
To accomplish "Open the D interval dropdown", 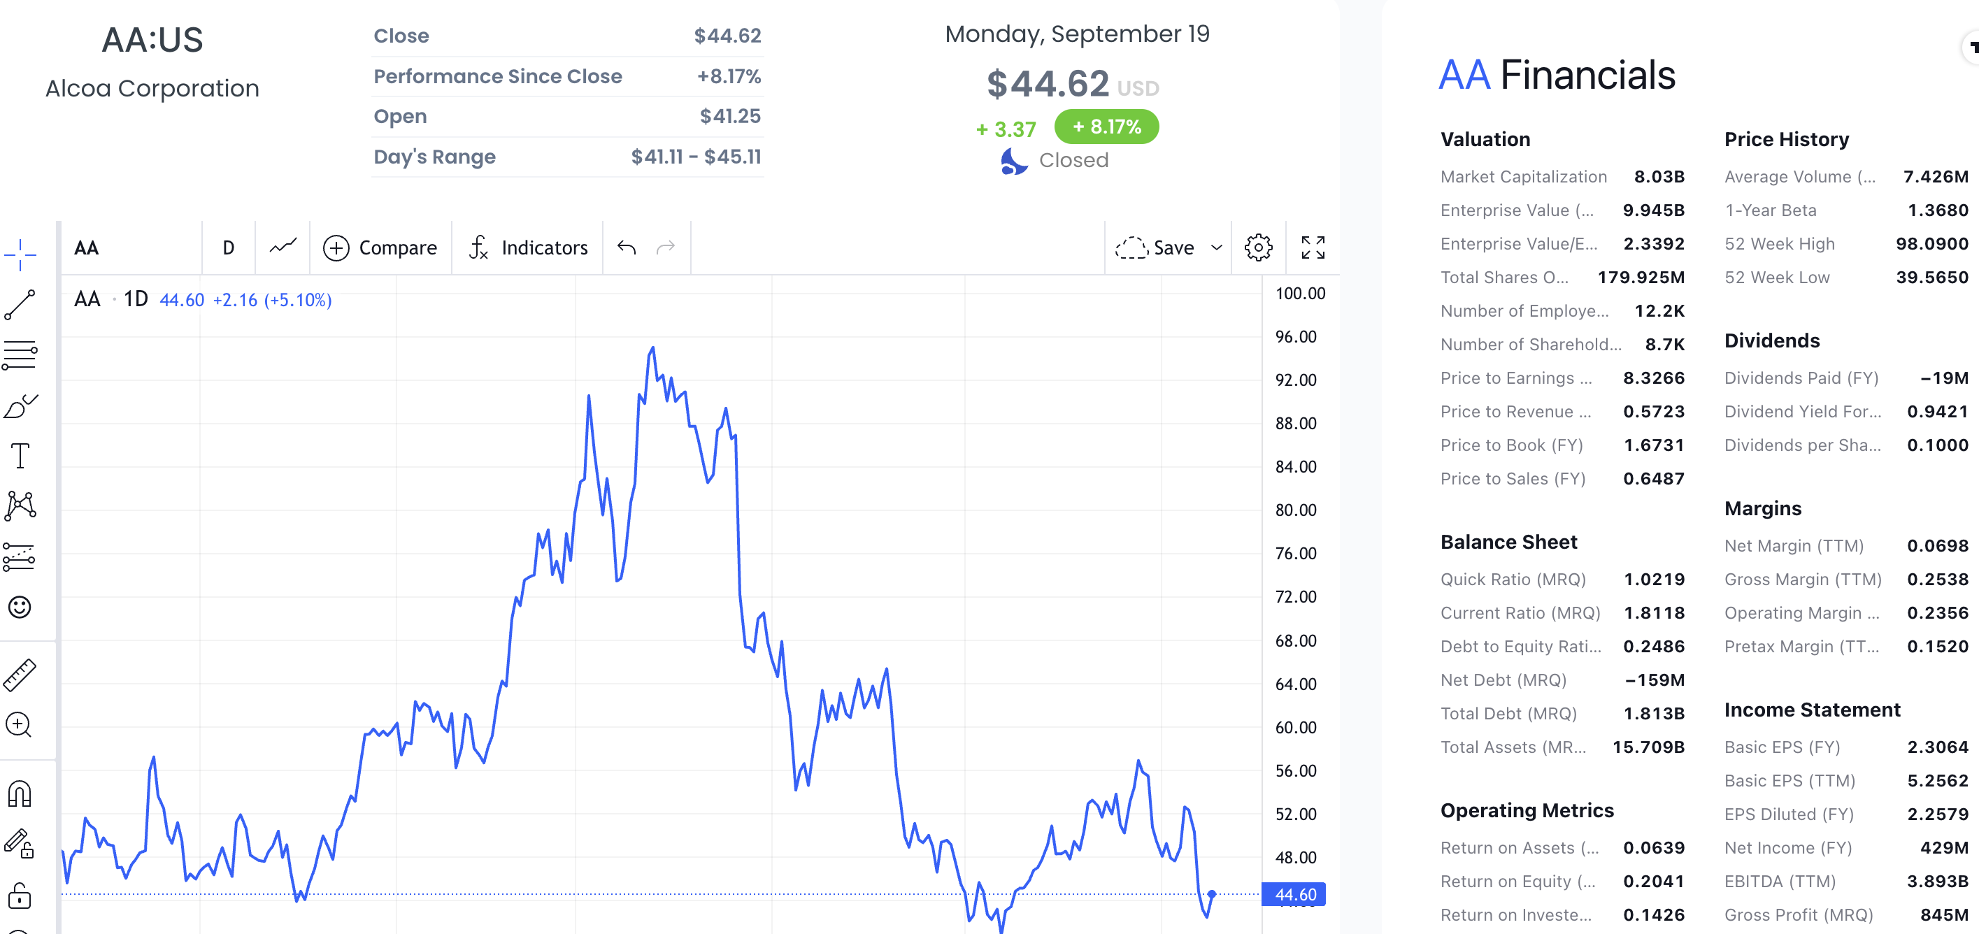I will click(x=228, y=248).
